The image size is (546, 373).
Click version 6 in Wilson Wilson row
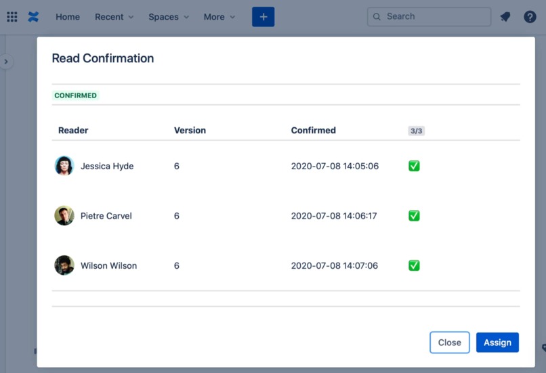tap(177, 265)
